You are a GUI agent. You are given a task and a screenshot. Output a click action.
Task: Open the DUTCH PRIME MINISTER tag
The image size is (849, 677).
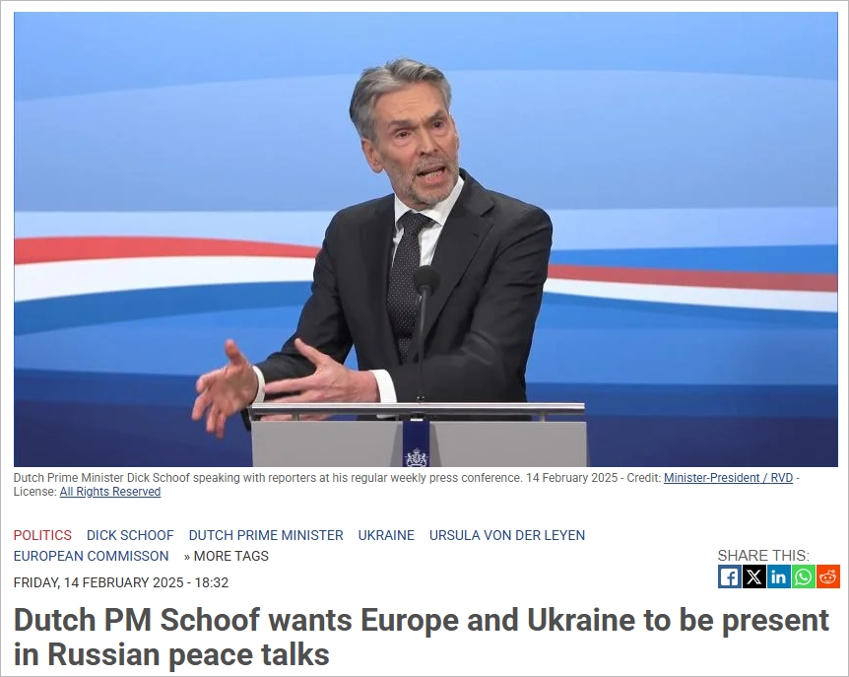pyautogui.click(x=266, y=535)
